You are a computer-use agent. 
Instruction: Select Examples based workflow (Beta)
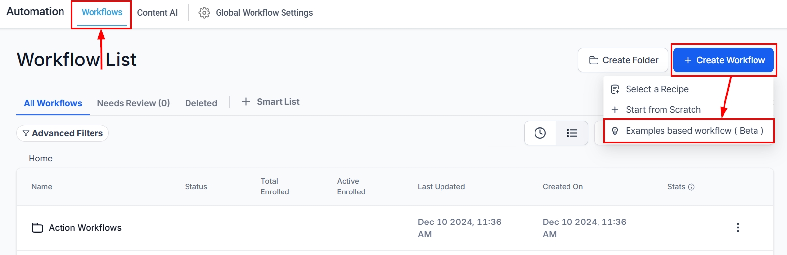(694, 131)
